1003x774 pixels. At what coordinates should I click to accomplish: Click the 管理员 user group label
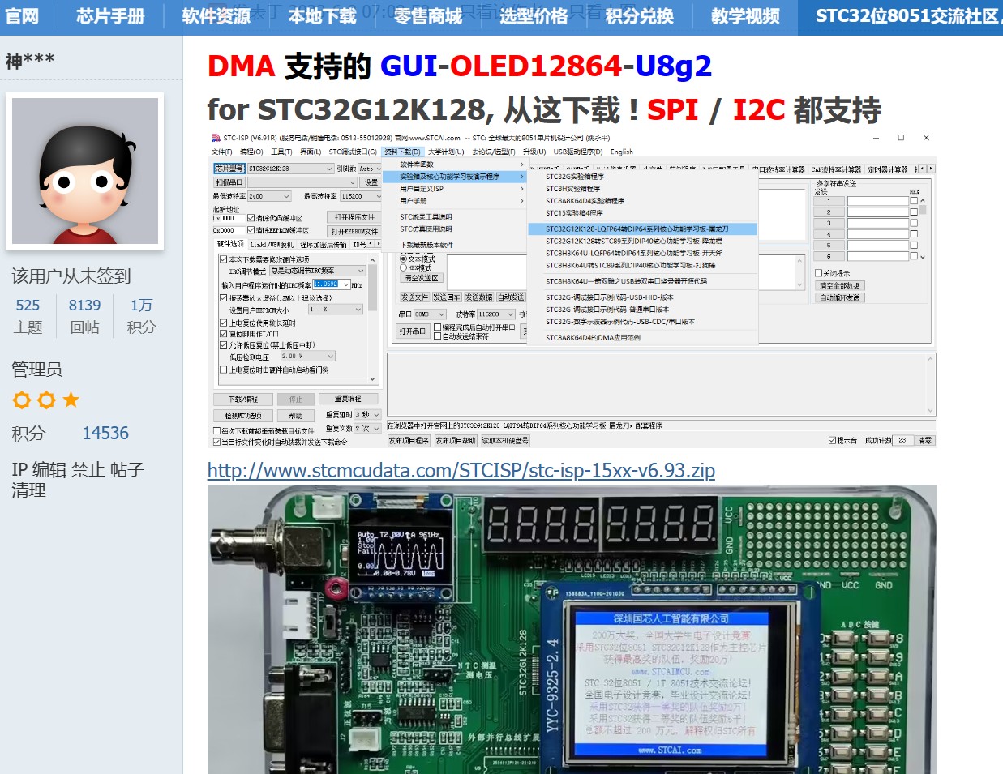click(x=37, y=370)
